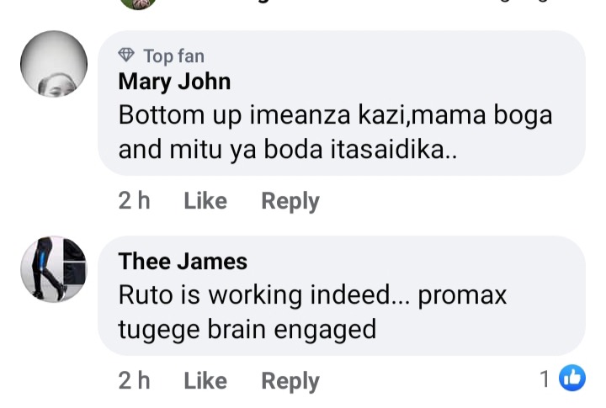
Task: Click the Top fan label text
Action: 174,56
